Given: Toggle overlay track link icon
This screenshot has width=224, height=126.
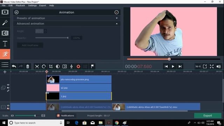Looking at the screenshot, I should (8, 91).
